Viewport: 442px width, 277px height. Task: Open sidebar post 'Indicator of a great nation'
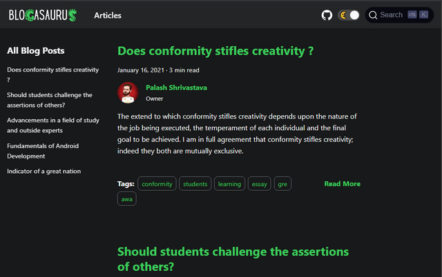click(44, 172)
